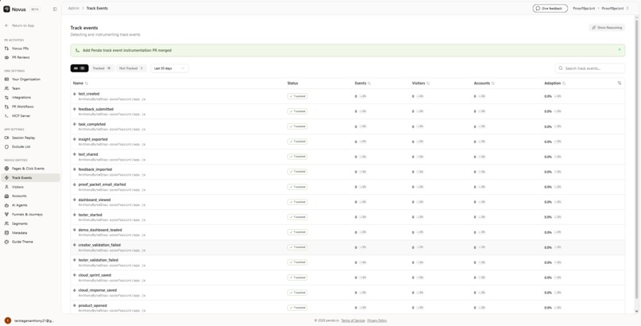Go to Your Organization settings

31,80
